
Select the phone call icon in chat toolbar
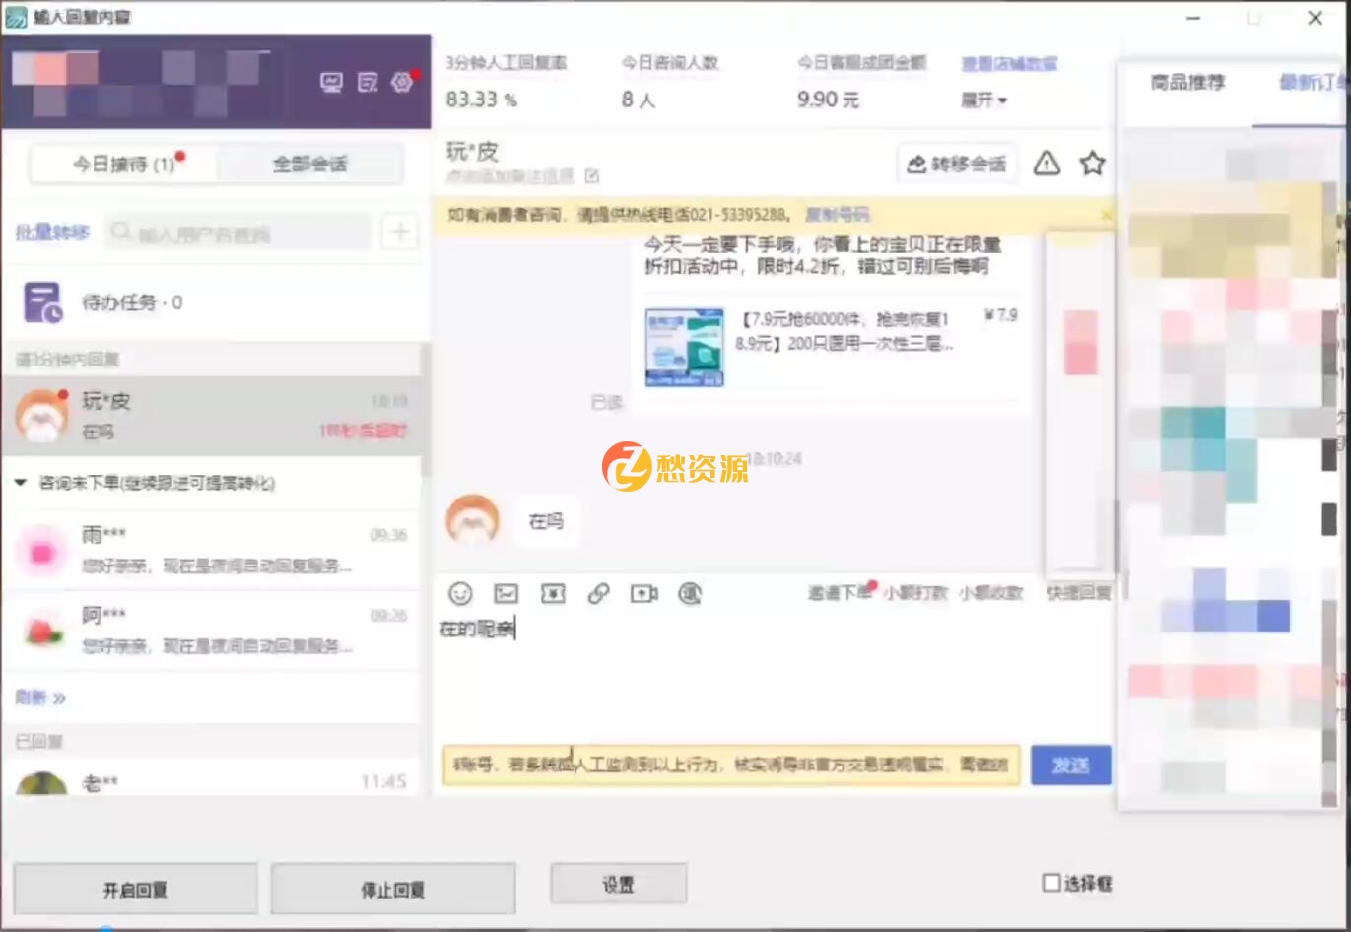click(691, 594)
